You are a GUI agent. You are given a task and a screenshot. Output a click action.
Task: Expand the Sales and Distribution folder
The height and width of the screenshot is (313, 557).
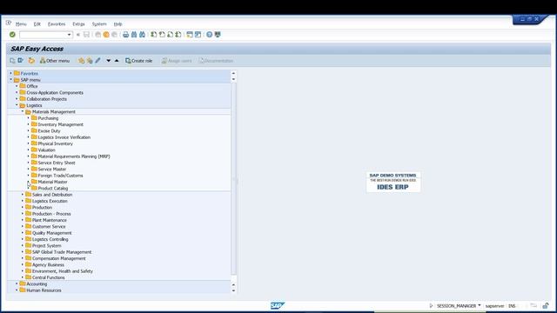[22, 195]
